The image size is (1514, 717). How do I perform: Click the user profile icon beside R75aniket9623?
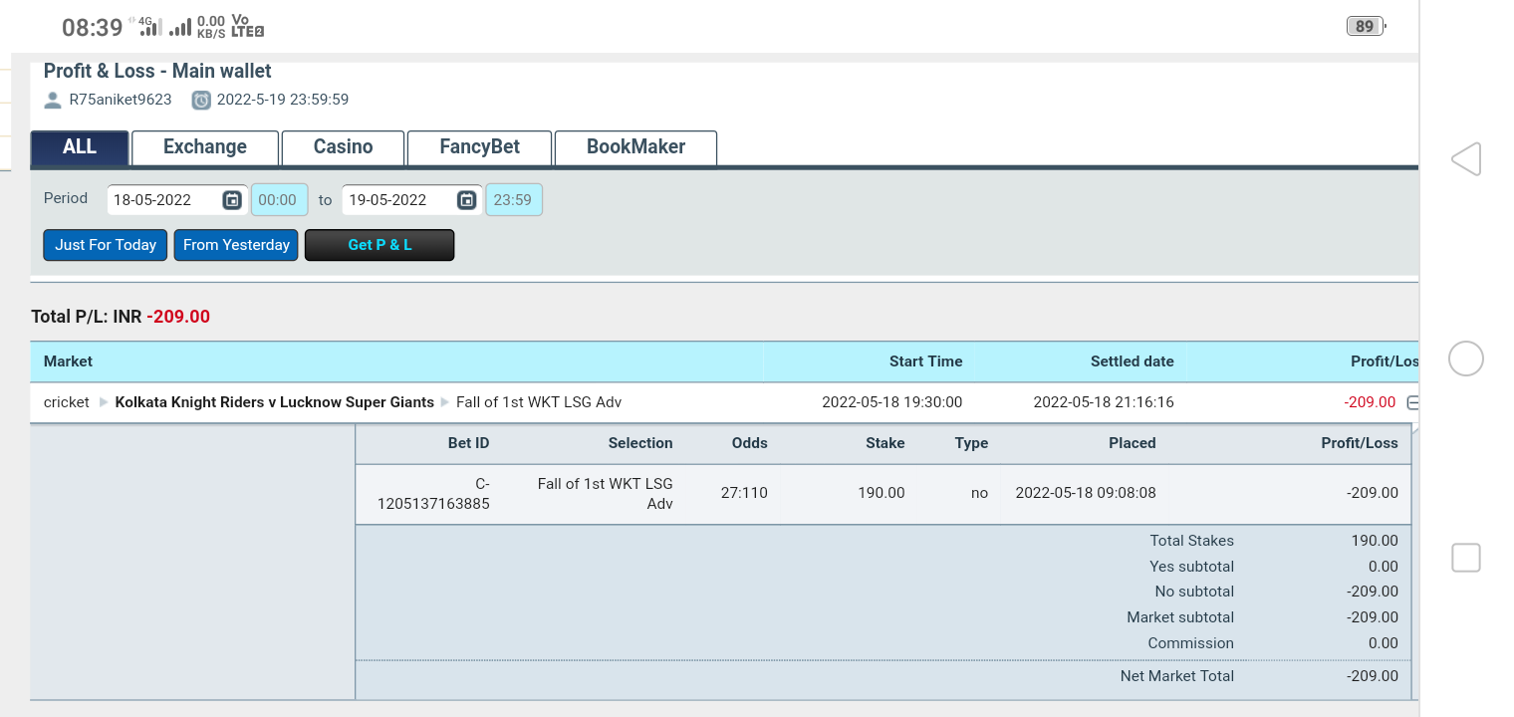point(53,100)
